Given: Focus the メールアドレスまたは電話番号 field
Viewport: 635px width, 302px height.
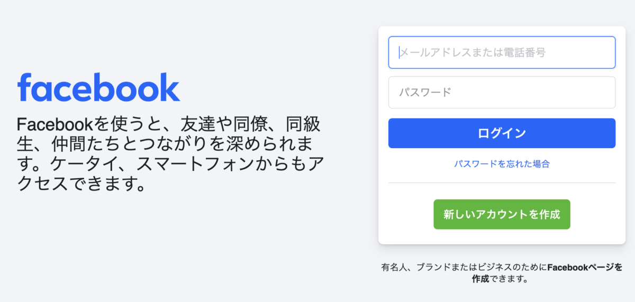Looking at the screenshot, I should click(x=502, y=52).
